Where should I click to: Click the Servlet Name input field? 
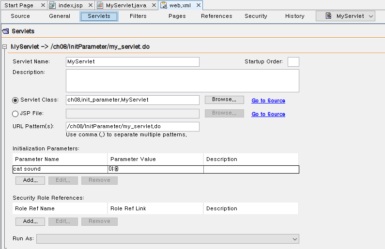[x=133, y=62]
